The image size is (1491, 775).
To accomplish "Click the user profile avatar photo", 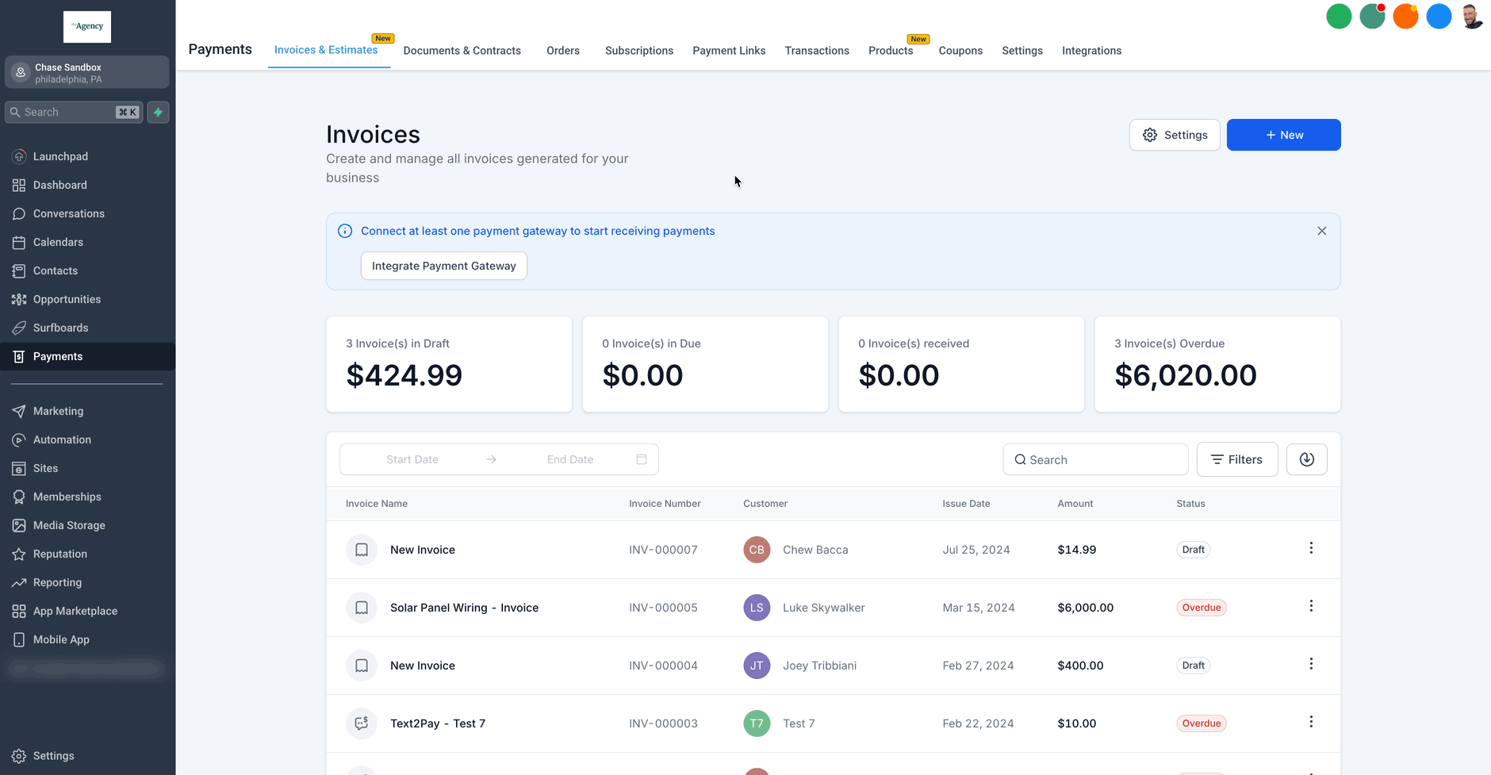I will [x=1472, y=16].
